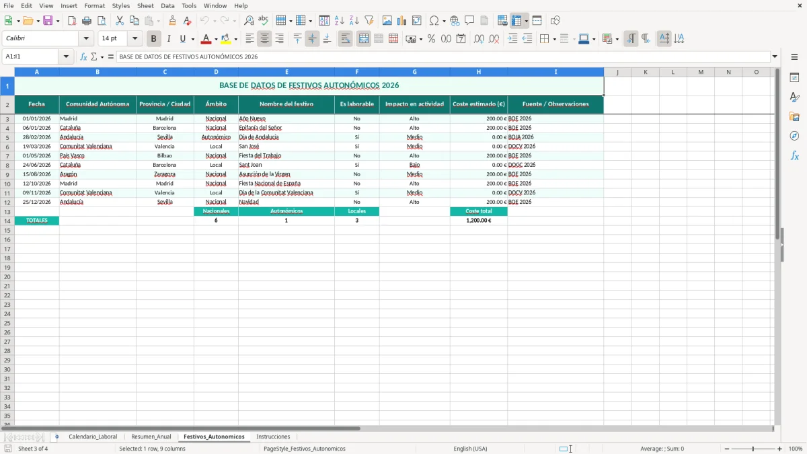This screenshot has width=807, height=454.
Task: Expand formula bar arrow
Action: point(775,56)
